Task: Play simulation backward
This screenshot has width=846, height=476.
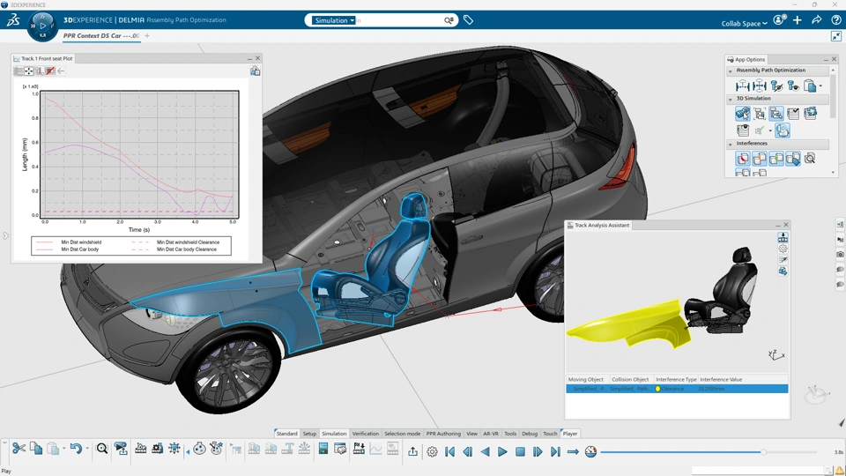Action: (x=485, y=451)
